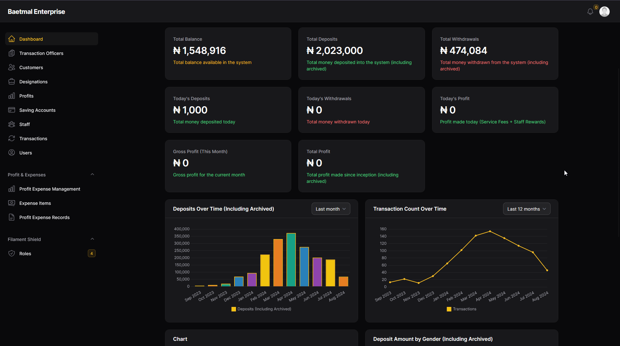Select the Profits bar-chart icon
Screen dimensions: 620x346
(12, 96)
